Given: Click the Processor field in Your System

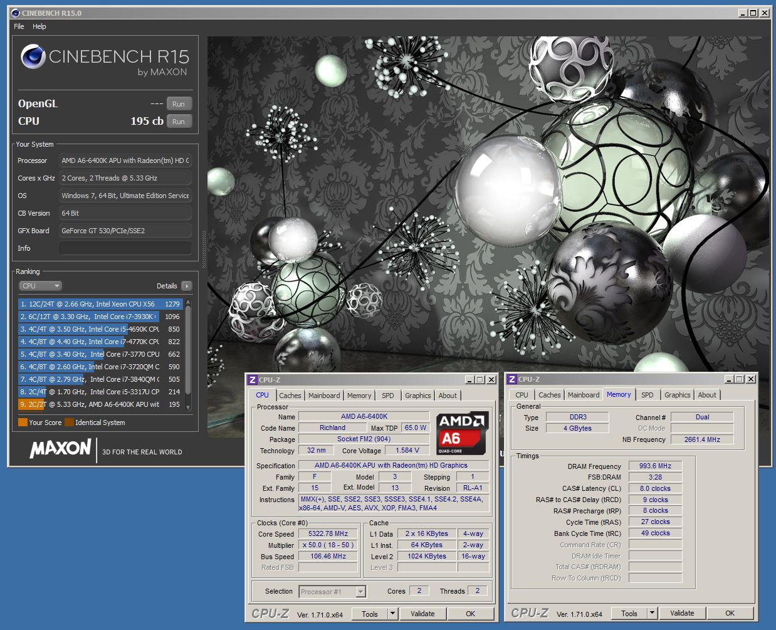Looking at the screenshot, I should click(125, 160).
